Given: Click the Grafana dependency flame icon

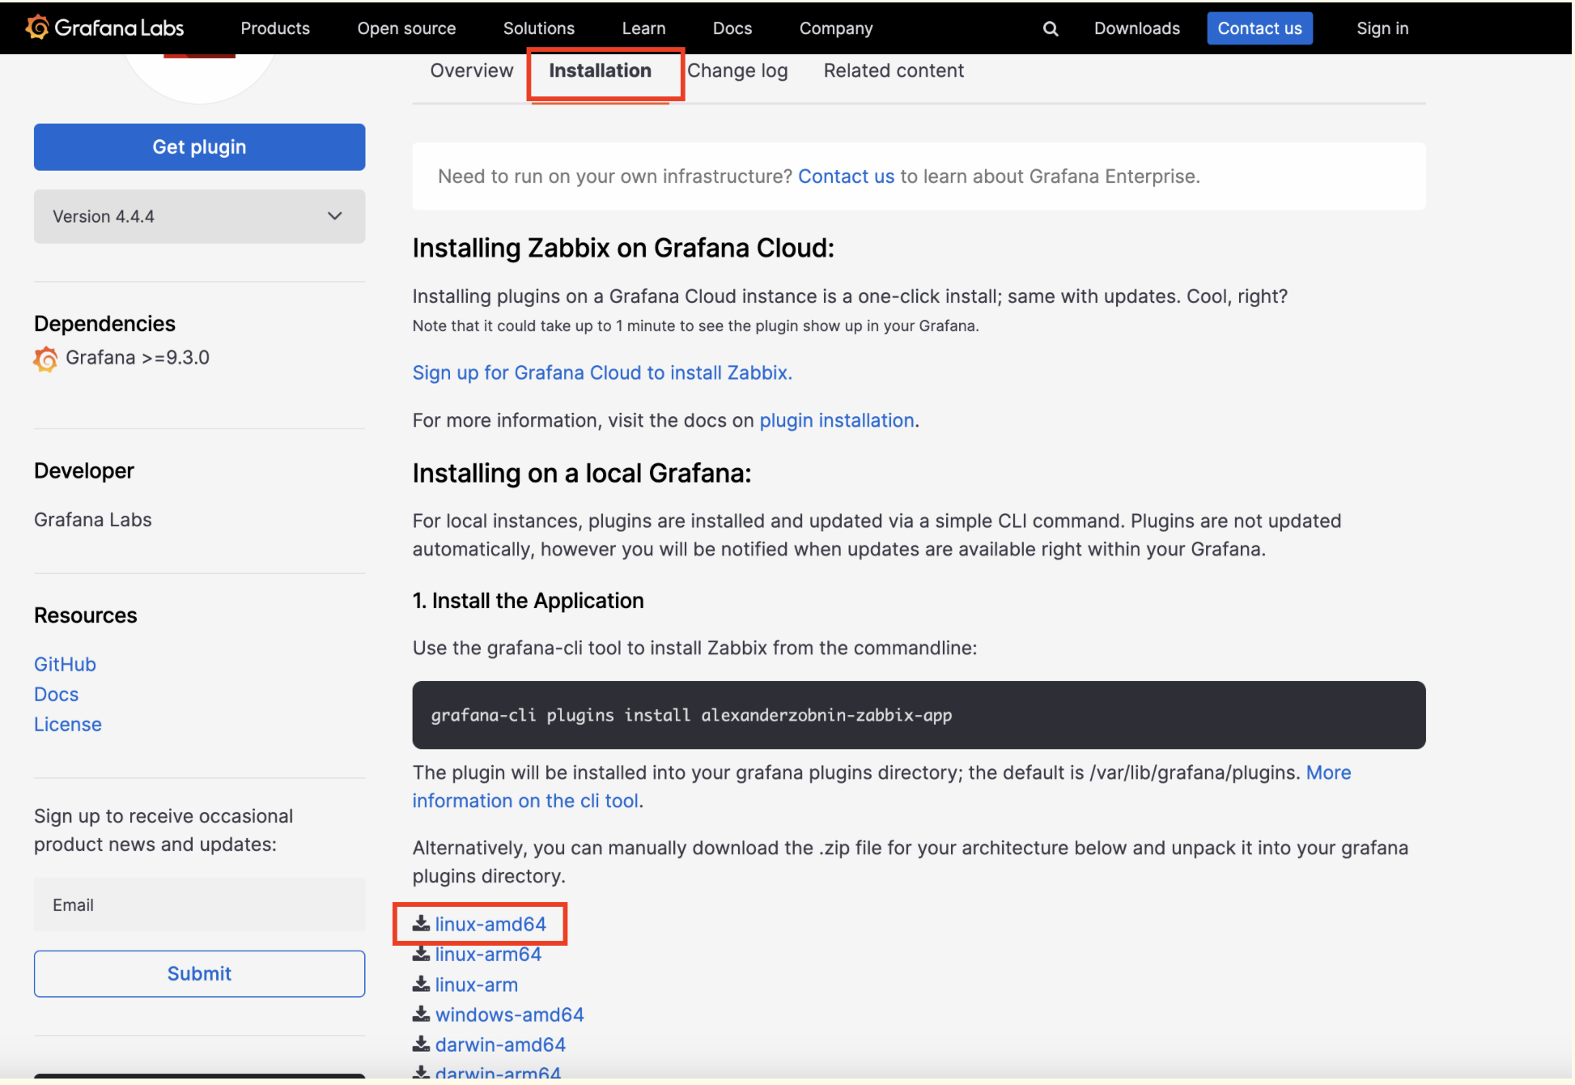Looking at the screenshot, I should click(45, 358).
